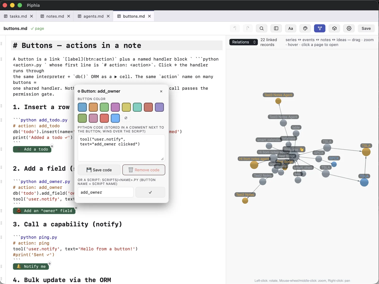Click gear icon beside Add an owner field button
This screenshot has height=284, width=379.
[76, 208]
